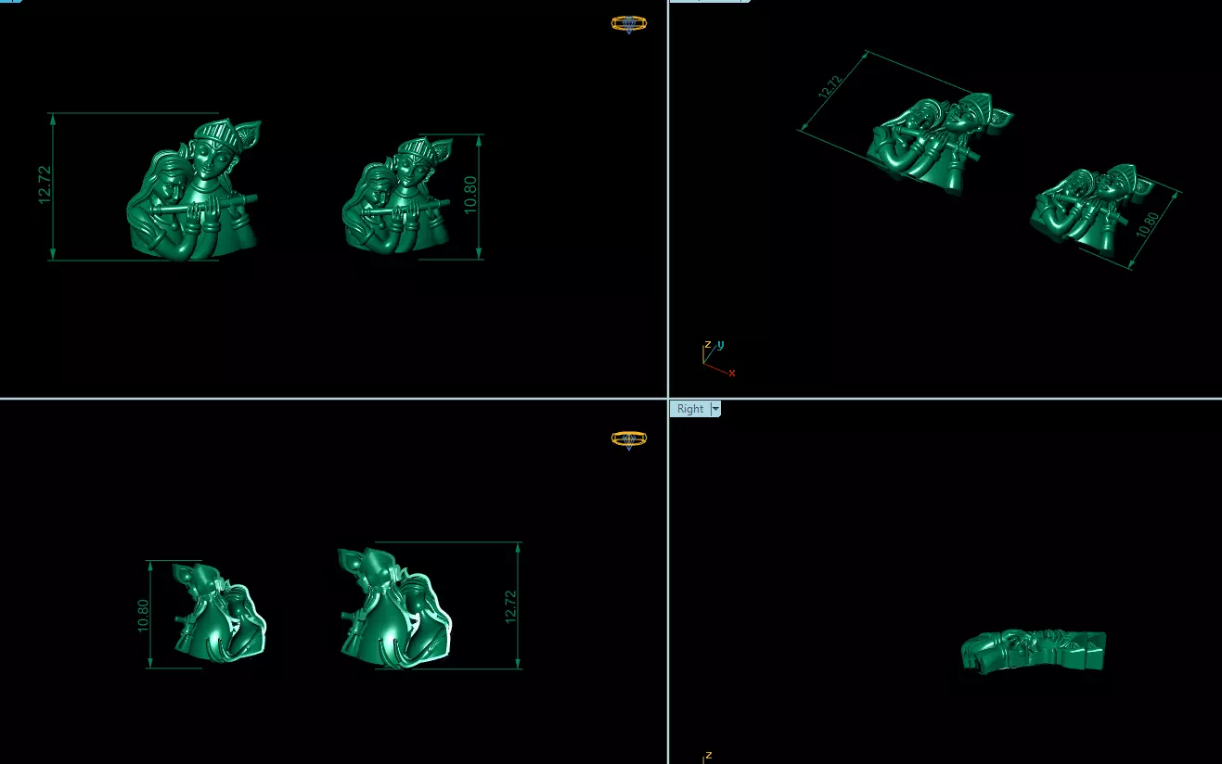Select the 12.72 dimension text in bottom-left viewport
This screenshot has height=764, width=1222.
510,606
